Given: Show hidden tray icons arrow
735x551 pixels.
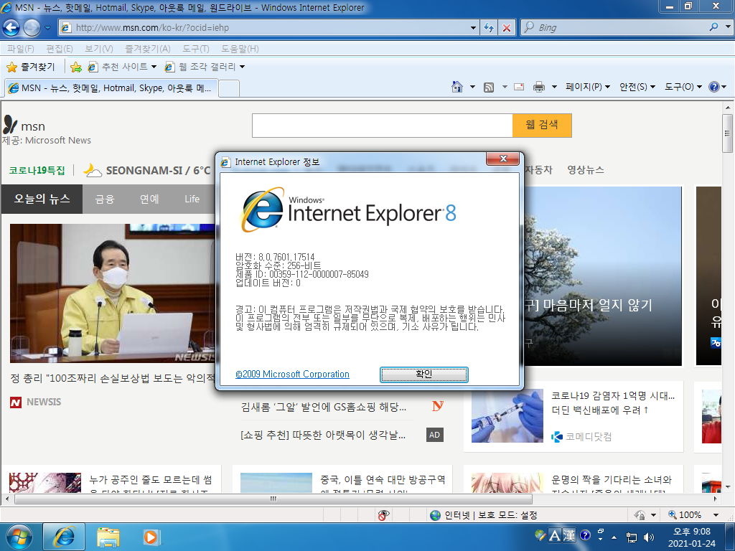Looking at the screenshot, I should click(614, 537).
